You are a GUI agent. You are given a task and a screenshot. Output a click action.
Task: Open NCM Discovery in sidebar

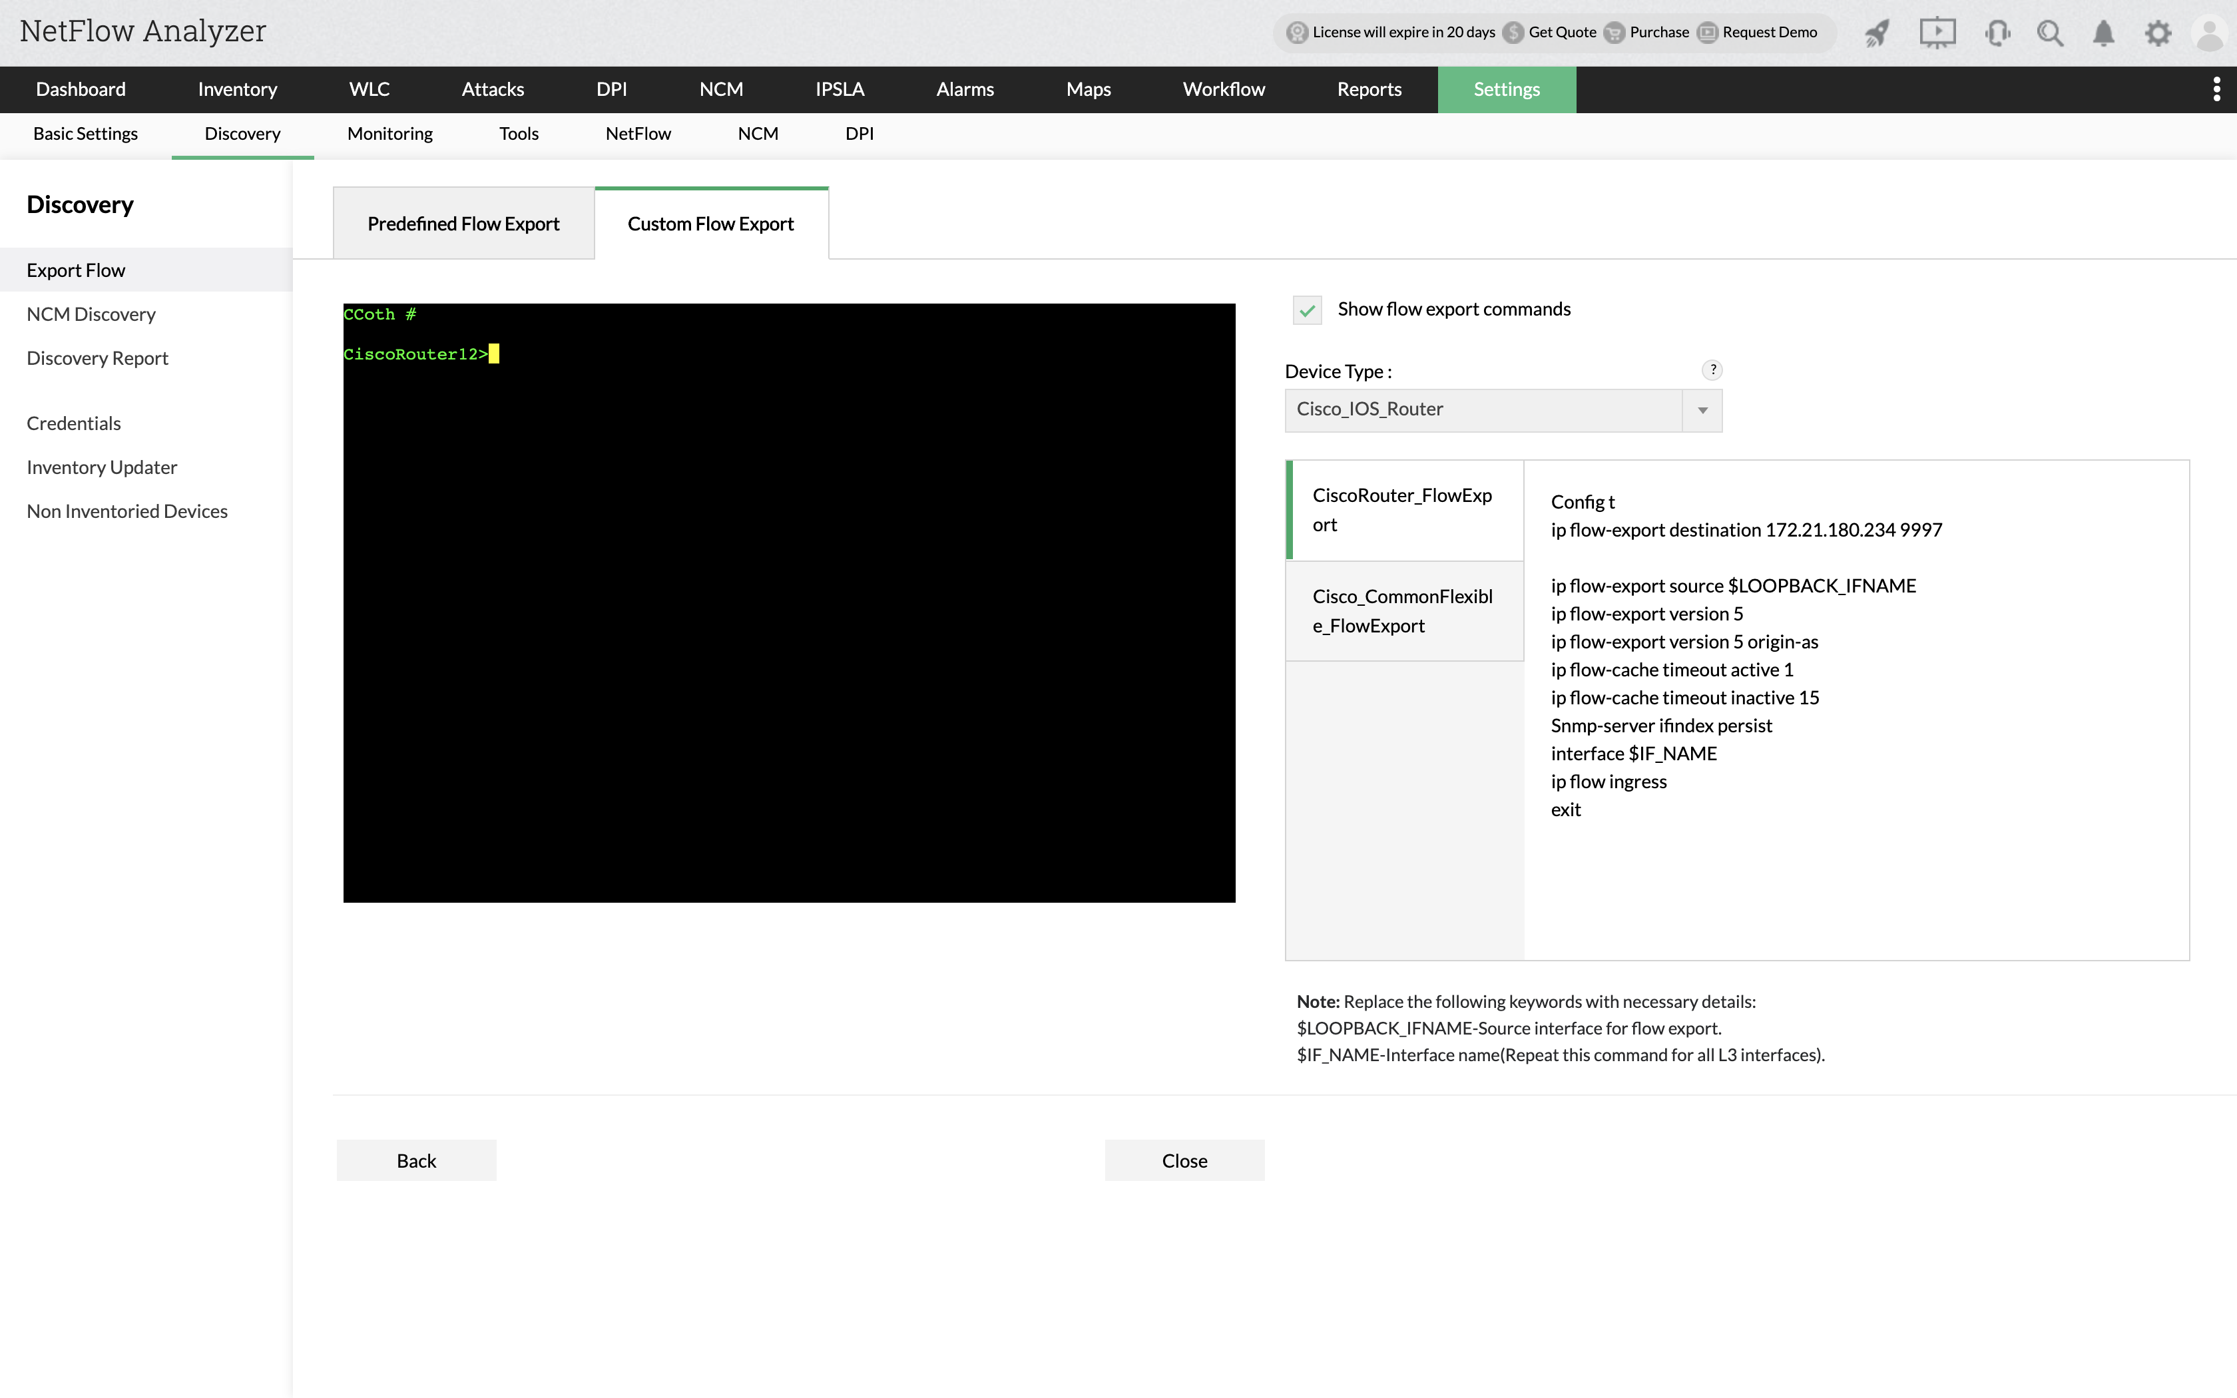pos(91,314)
